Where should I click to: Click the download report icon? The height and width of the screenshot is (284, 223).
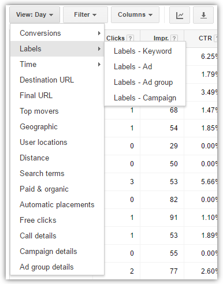click(x=203, y=15)
